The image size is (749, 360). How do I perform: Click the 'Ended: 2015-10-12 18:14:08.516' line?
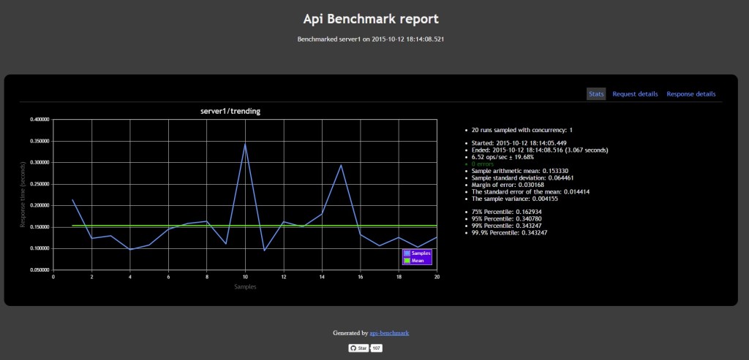point(540,150)
